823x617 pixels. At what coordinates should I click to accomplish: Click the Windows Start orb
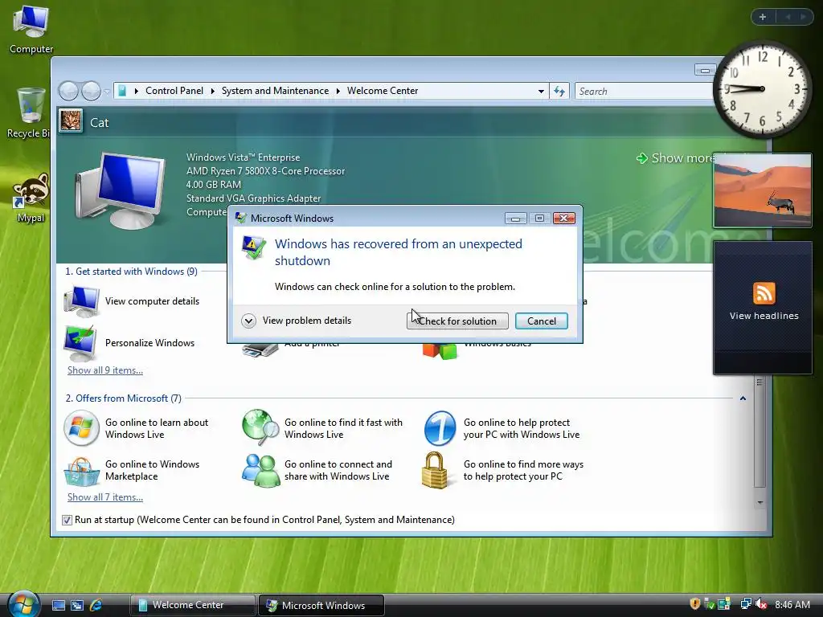(x=22, y=604)
